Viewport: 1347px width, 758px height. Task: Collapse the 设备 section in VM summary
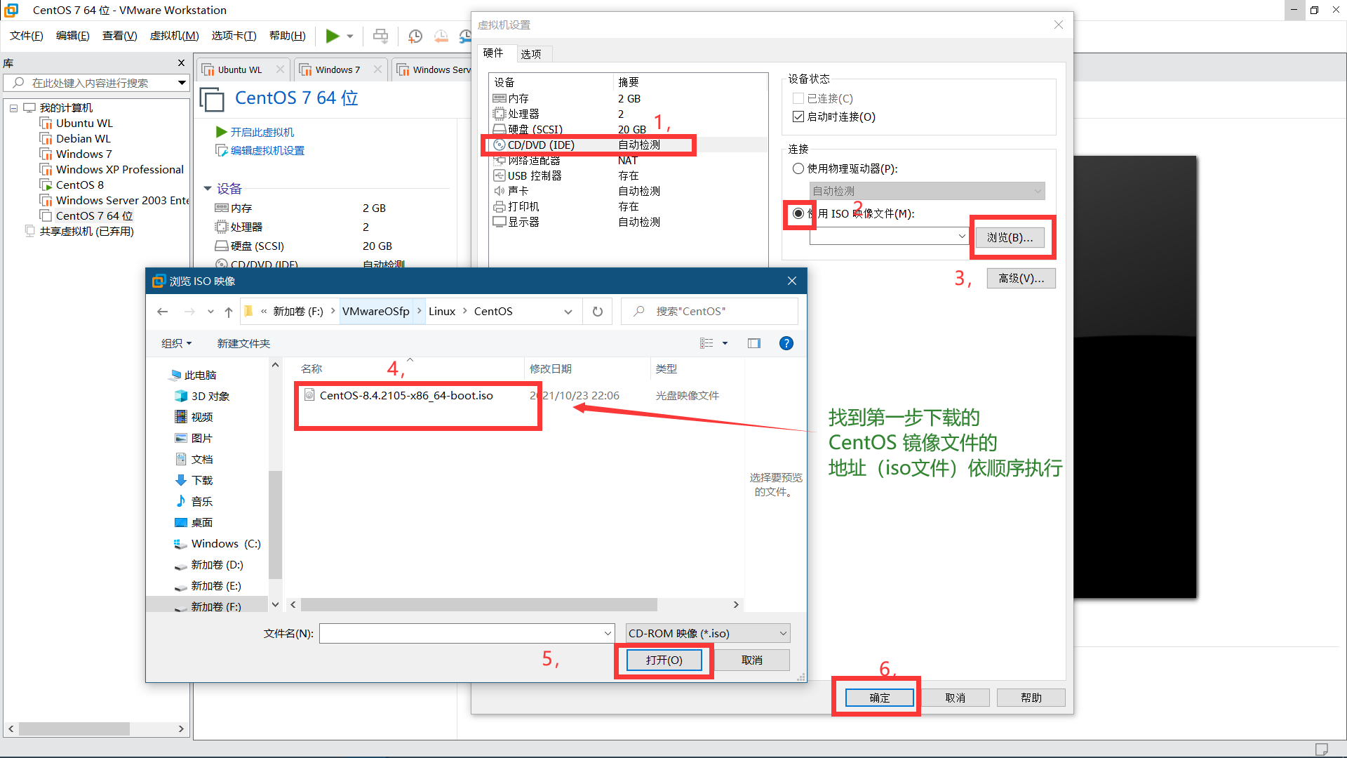click(x=208, y=188)
